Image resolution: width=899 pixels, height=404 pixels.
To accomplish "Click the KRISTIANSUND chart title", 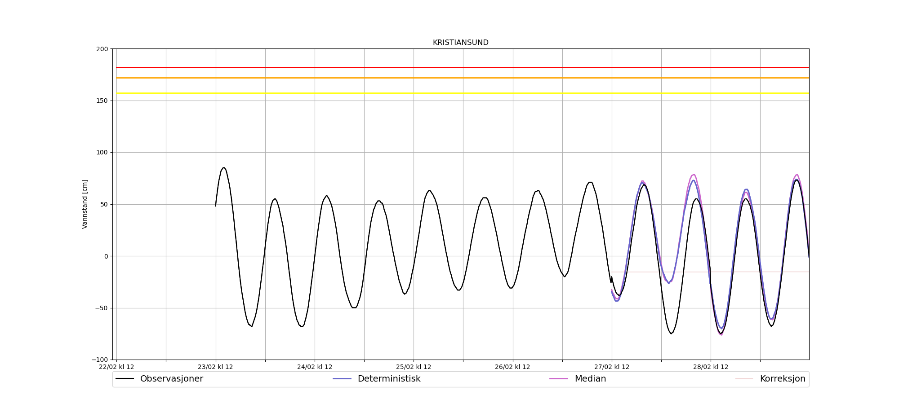I will click(x=460, y=43).
